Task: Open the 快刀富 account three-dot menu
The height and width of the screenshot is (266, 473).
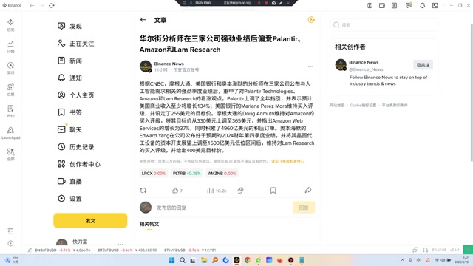Action: [120, 244]
